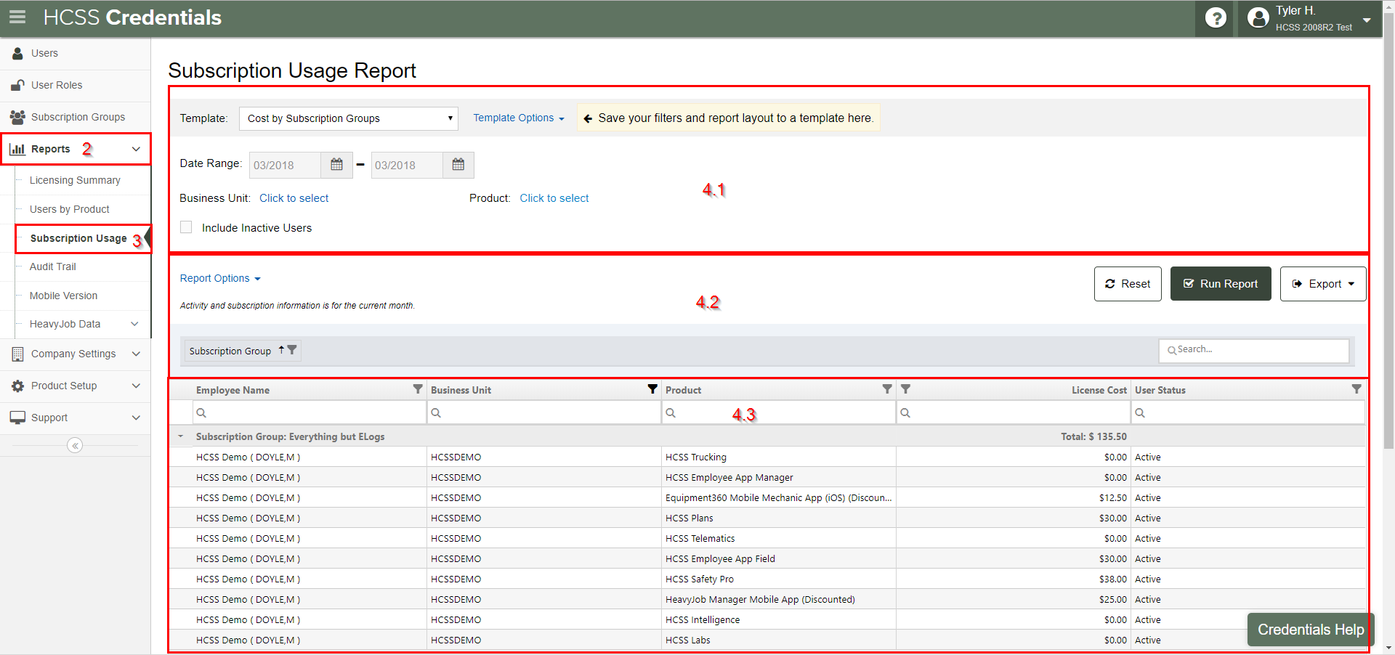This screenshot has height=655, width=1395.
Task: Open the start date calendar picker
Action: tap(336, 165)
